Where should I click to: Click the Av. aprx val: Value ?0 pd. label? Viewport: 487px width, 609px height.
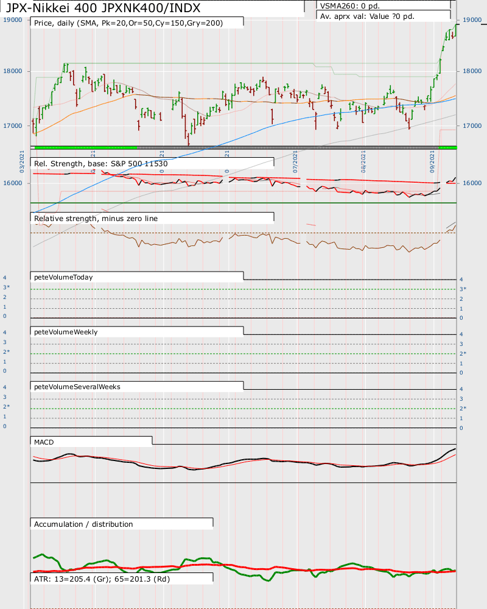pyautogui.click(x=367, y=16)
